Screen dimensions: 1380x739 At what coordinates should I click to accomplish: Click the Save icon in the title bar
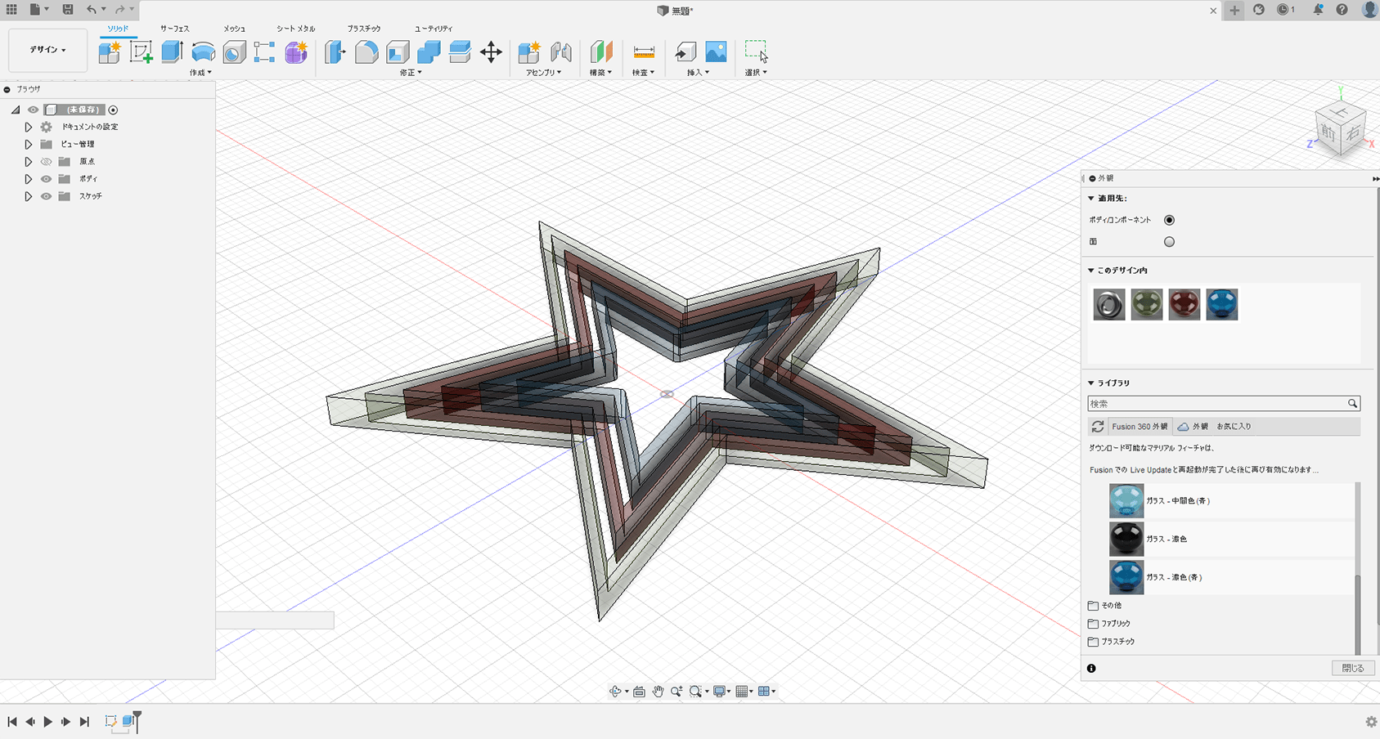[68, 10]
